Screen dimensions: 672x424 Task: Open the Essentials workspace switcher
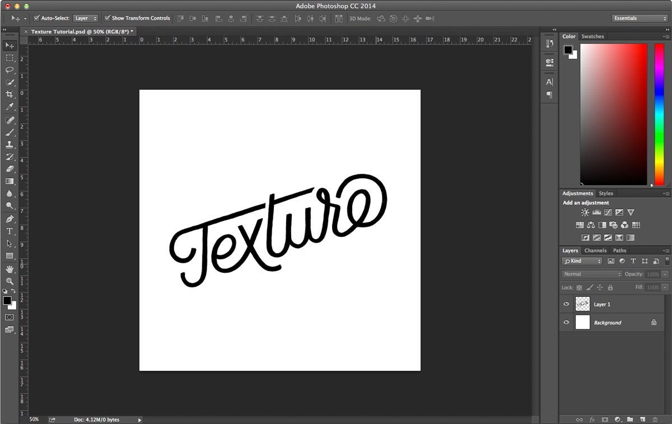pyautogui.click(x=638, y=18)
